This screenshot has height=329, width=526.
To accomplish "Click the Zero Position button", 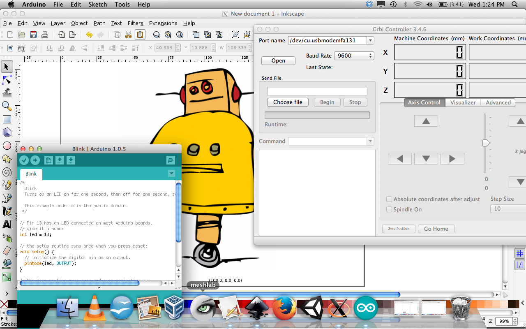I will pyautogui.click(x=399, y=229).
